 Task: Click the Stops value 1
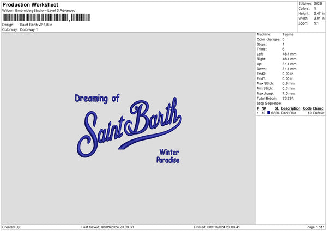[x=283, y=44]
